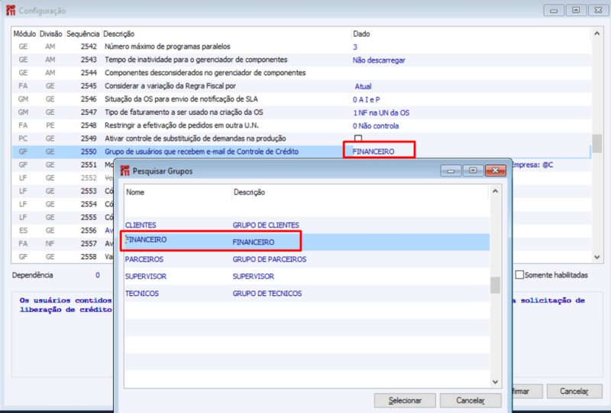Click the Nome column header
This screenshot has width=611, height=413.
coord(135,192)
